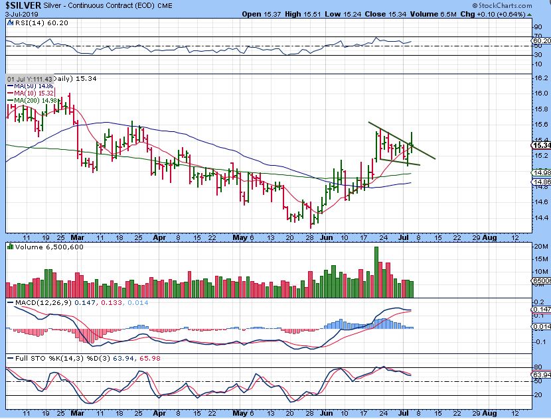
Task: Click the 14.98 MA(200) price tag
Action: pos(542,173)
